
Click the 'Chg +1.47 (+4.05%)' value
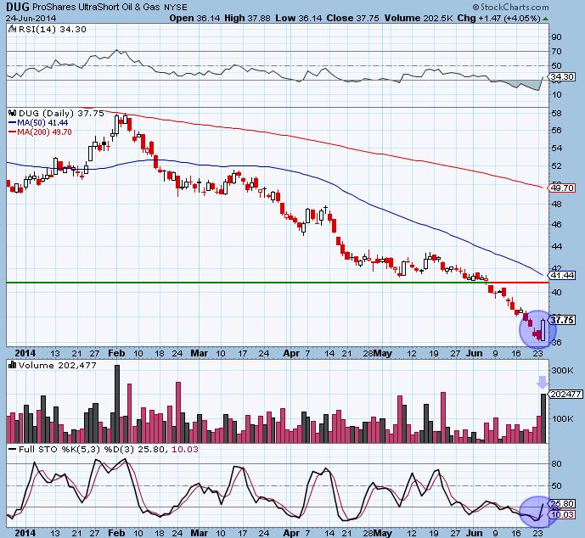498,18
